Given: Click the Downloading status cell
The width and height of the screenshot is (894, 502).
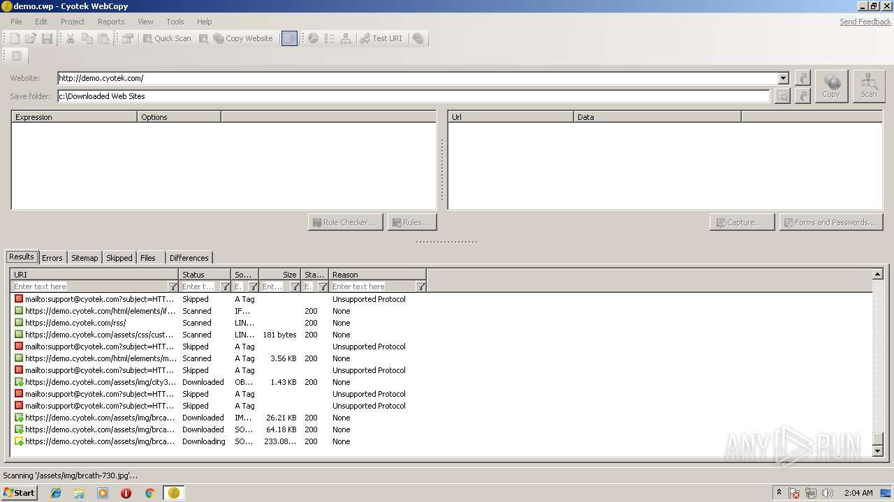Looking at the screenshot, I should click(204, 441).
